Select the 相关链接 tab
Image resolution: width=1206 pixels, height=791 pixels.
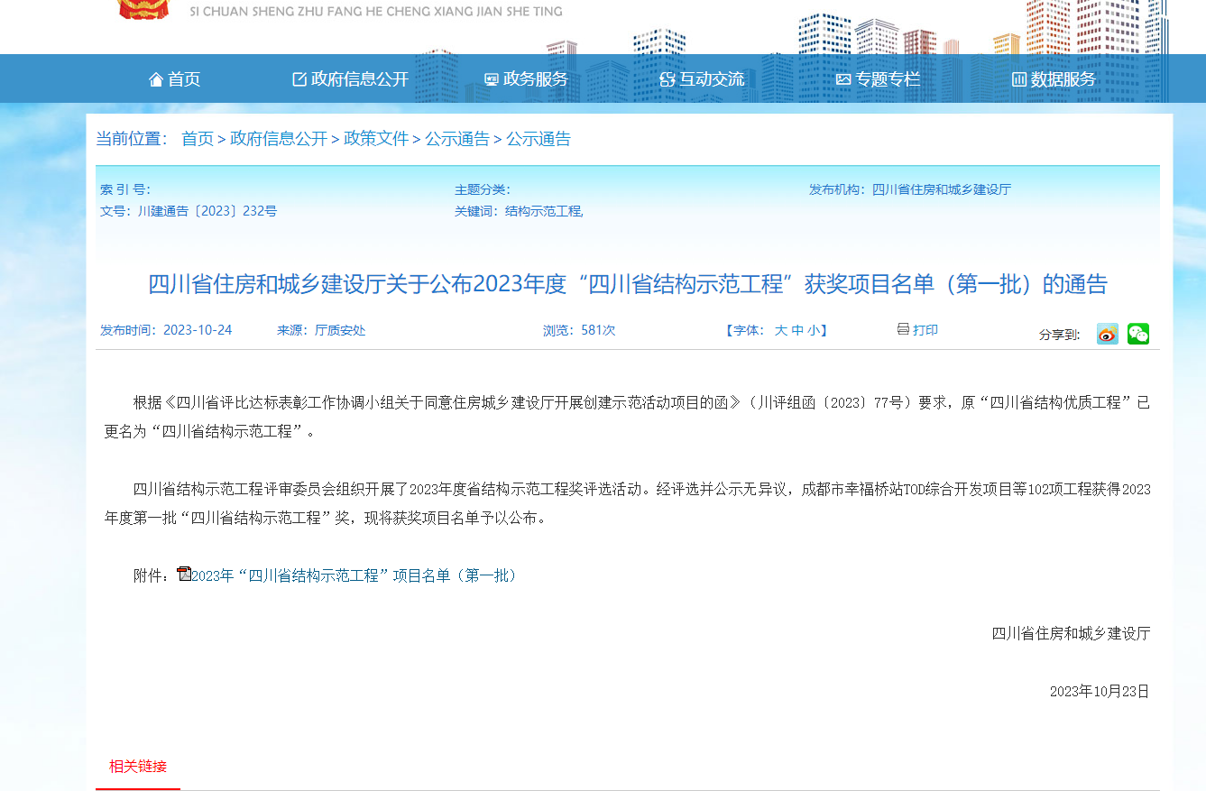(138, 767)
